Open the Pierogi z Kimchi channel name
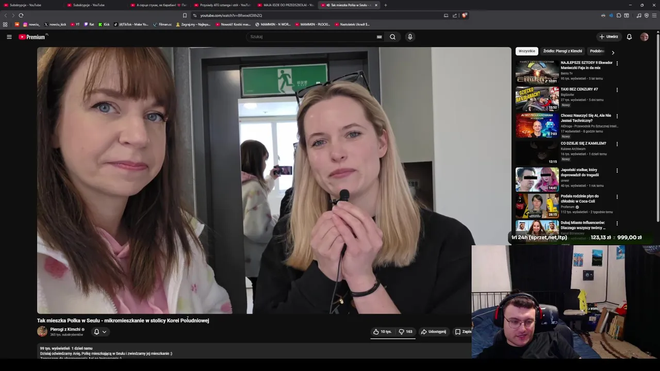This screenshot has width=660, height=371. 65,329
